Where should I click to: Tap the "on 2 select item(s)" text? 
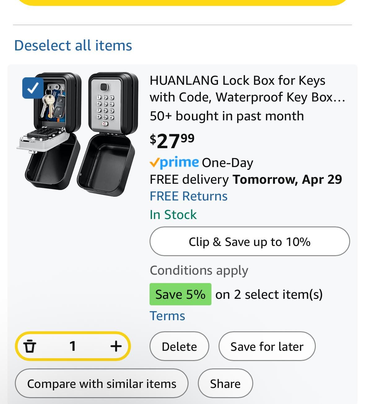pyautogui.click(x=269, y=294)
